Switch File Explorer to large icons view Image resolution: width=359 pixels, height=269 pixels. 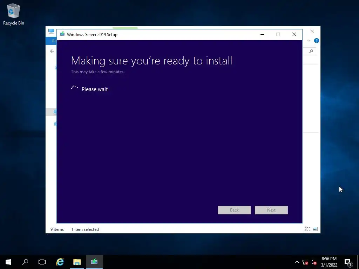click(315, 229)
